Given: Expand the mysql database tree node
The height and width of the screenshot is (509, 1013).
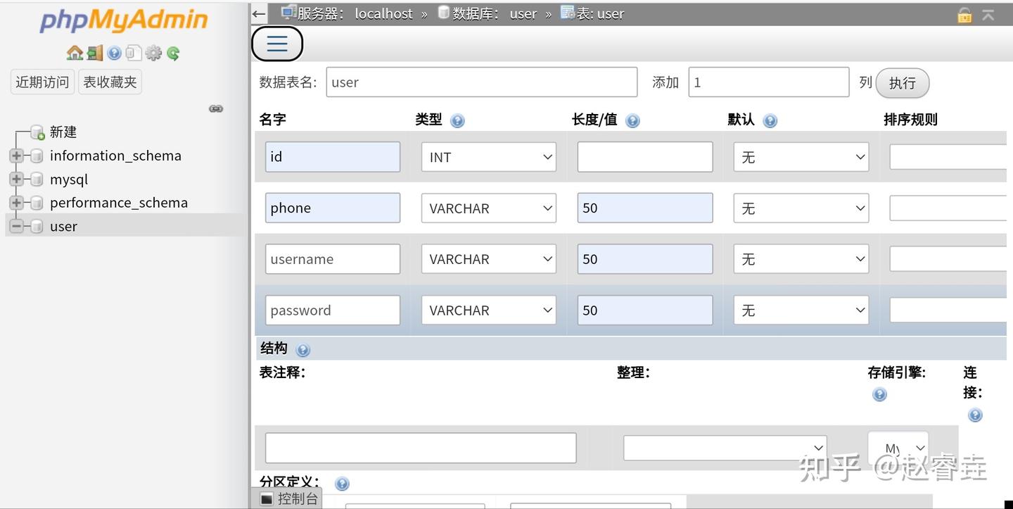Looking at the screenshot, I should [15, 179].
